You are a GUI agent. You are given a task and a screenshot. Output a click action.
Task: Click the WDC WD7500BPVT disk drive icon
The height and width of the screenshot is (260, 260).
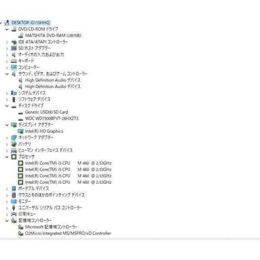(x=20, y=119)
